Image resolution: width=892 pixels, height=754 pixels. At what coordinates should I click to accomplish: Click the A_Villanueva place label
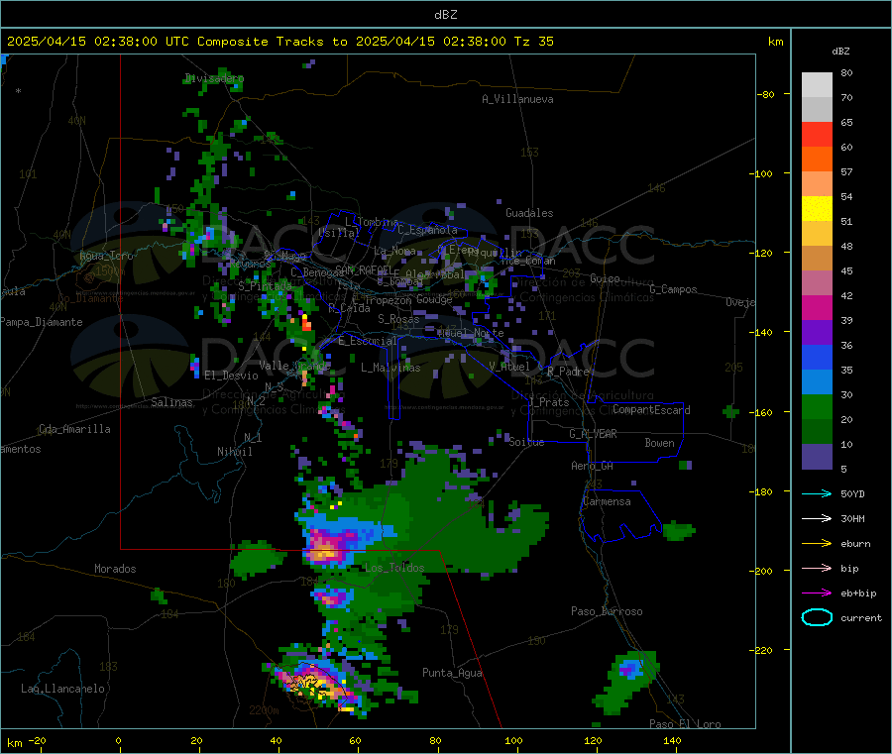(x=517, y=99)
